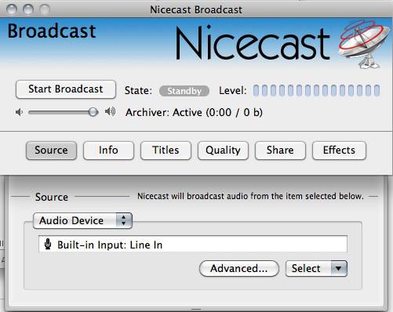
Task: Click the volume slider knob
Action: coord(93,112)
